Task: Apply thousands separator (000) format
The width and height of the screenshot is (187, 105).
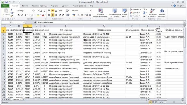Action: 82,15
